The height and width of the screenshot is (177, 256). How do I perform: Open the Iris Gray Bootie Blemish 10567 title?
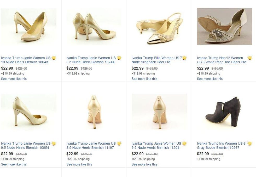[221, 146]
